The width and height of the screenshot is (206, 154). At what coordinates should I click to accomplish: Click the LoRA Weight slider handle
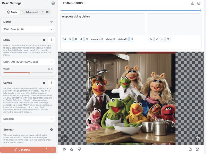pos(29,73)
